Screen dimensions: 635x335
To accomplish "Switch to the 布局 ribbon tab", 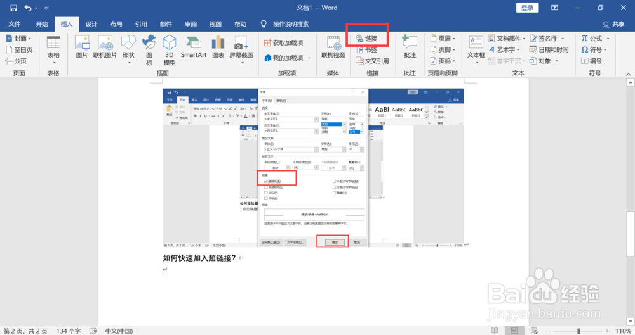I will (116, 24).
